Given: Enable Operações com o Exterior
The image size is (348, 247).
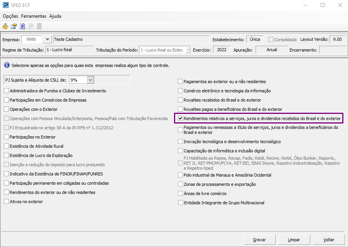Looking at the screenshot, I should pos(6,109).
